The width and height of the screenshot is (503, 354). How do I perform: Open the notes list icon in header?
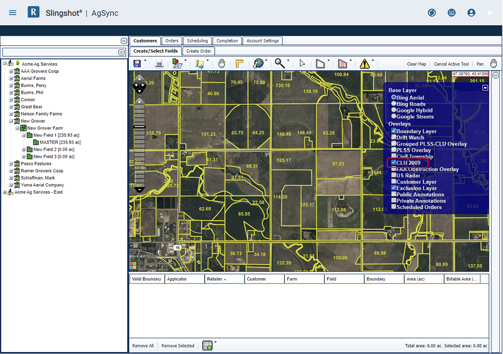(x=451, y=13)
